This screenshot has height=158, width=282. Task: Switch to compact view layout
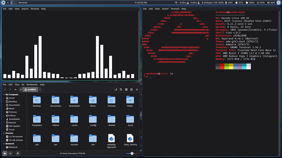pyautogui.click(x=137, y=90)
